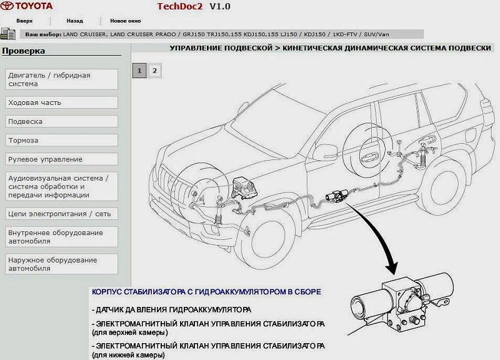Open a new window via Новое окно

click(124, 21)
